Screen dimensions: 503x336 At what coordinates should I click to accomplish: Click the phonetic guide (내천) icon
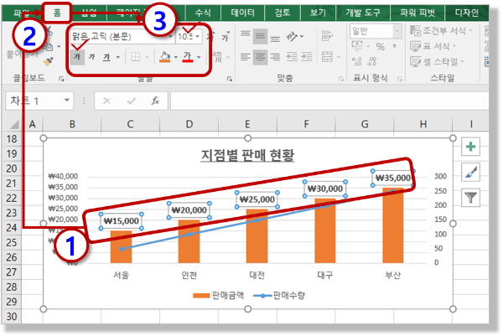click(x=218, y=57)
